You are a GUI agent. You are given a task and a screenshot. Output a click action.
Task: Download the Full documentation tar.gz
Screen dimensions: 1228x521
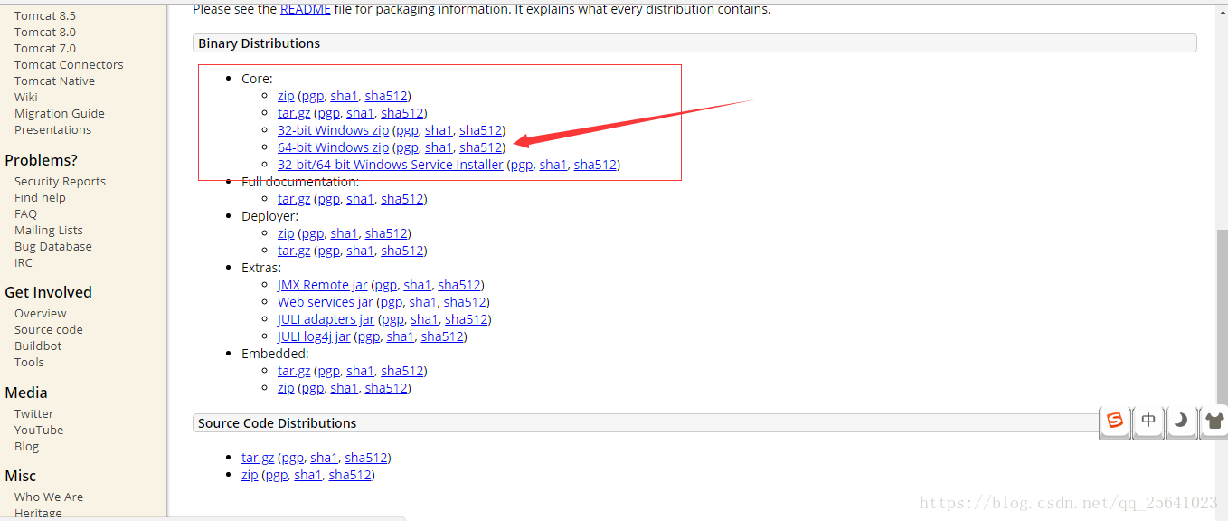pyautogui.click(x=294, y=199)
